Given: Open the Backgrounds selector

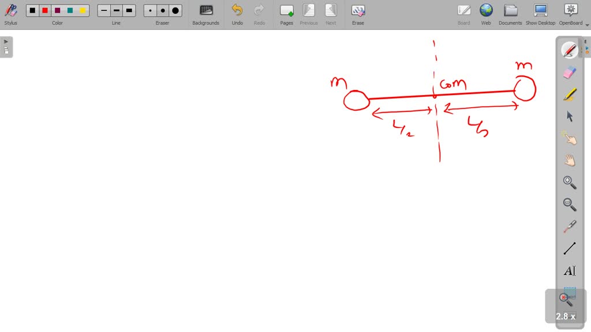Looking at the screenshot, I should click(205, 14).
